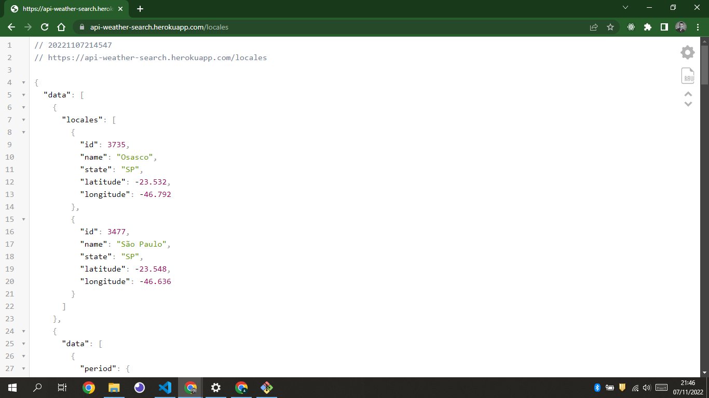Open Task View on the taskbar

[x=62, y=388]
